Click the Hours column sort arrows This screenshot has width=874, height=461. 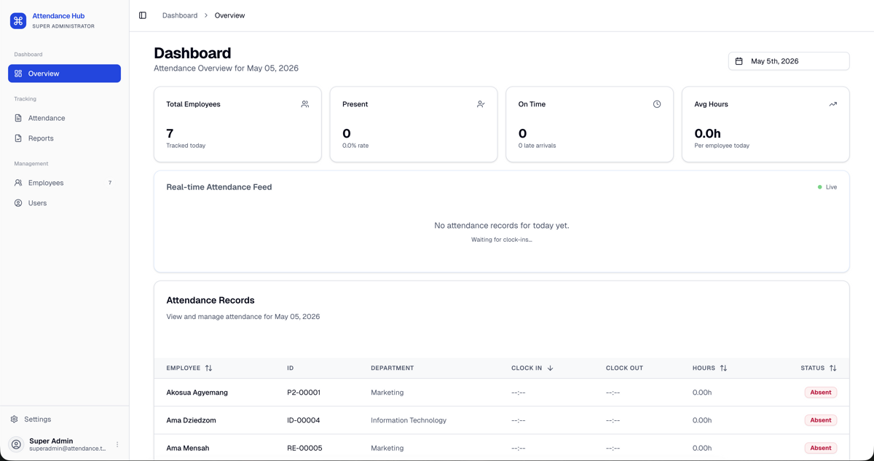[723, 369]
